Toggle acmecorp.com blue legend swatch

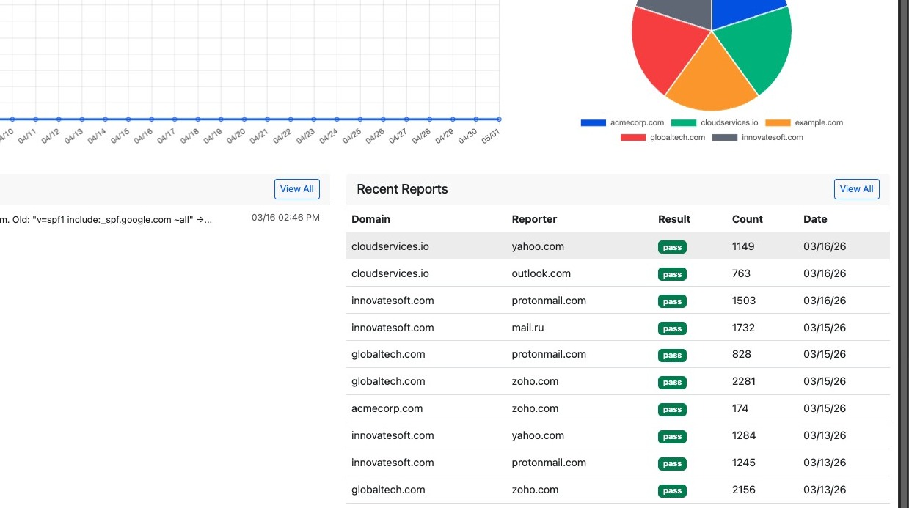(x=593, y=123)
